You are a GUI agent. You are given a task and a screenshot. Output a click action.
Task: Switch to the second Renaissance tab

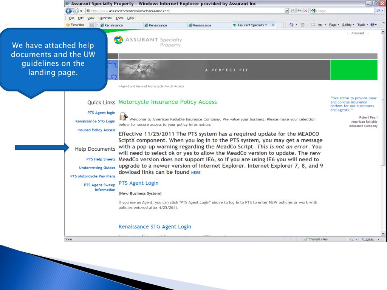165,25
